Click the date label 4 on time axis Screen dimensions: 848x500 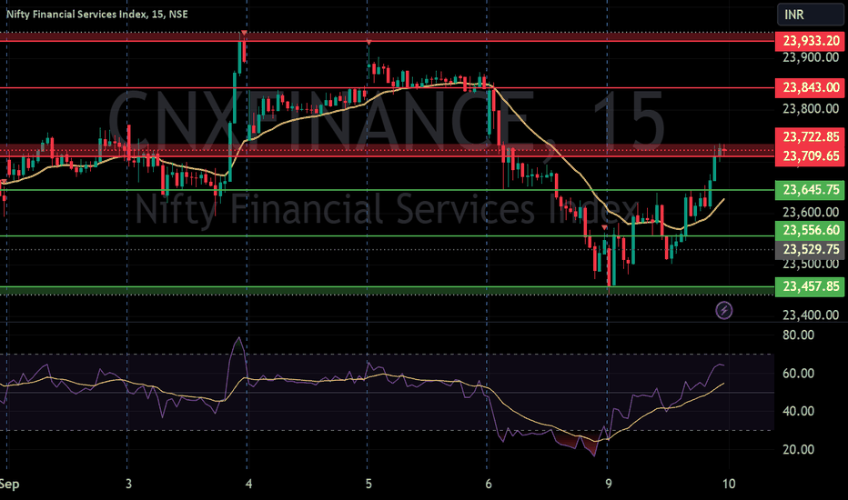tap(248, 484)
